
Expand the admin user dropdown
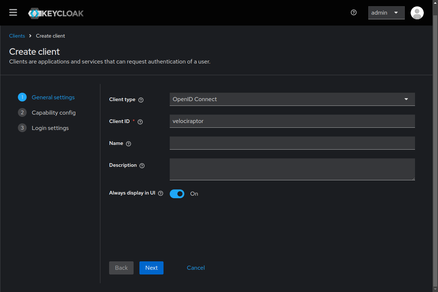386,13
